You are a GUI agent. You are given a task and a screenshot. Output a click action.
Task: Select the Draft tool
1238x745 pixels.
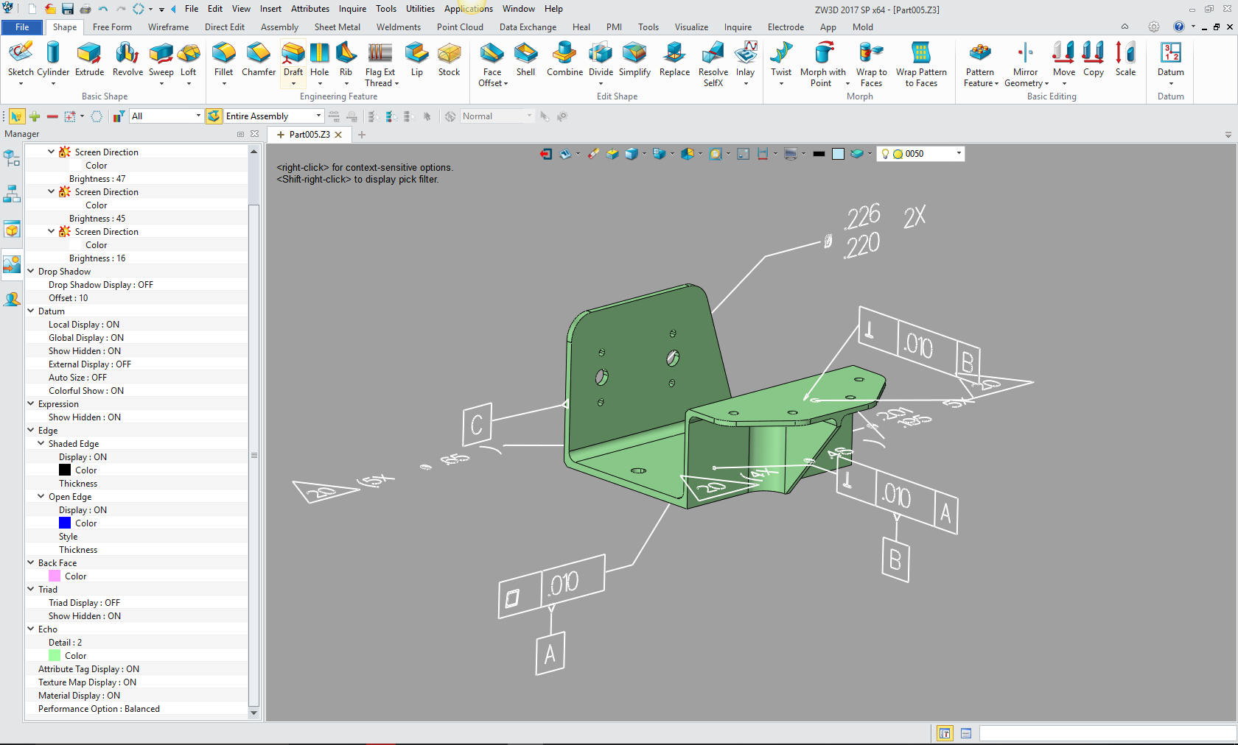[293, 59]
